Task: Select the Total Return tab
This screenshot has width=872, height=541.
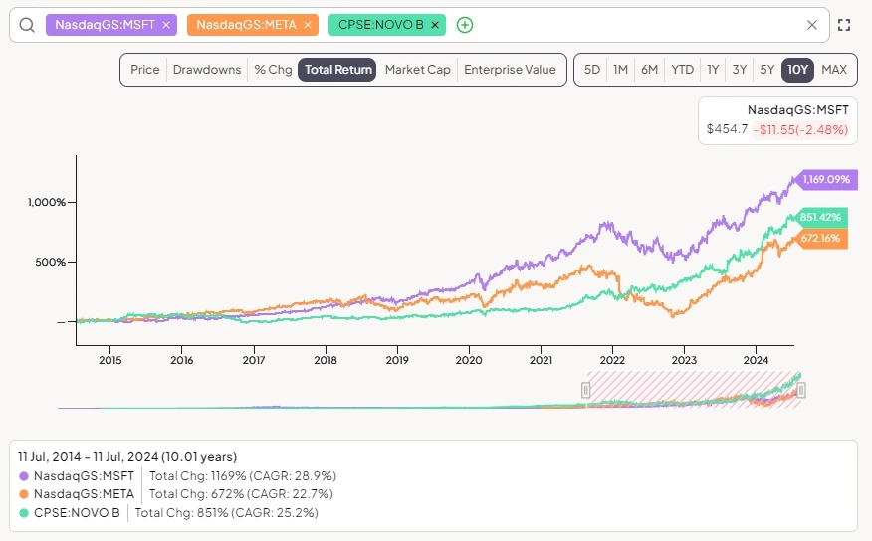Action: click(337, 70)
